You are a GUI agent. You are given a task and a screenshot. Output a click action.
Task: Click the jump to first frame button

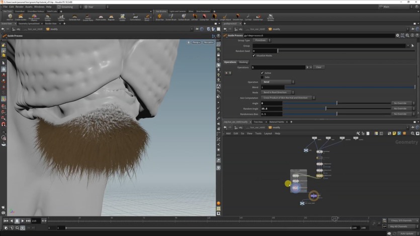point(6,221)
